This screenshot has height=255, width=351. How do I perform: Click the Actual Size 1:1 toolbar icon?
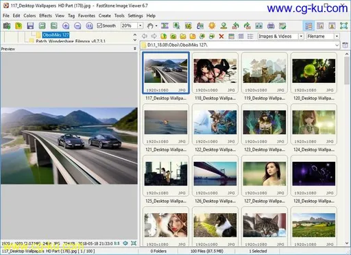(89, 25)
